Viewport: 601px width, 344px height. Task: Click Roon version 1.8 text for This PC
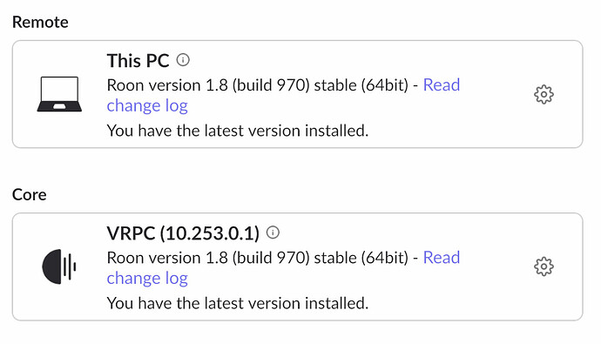pyautogui.click(x=167, y=85)
